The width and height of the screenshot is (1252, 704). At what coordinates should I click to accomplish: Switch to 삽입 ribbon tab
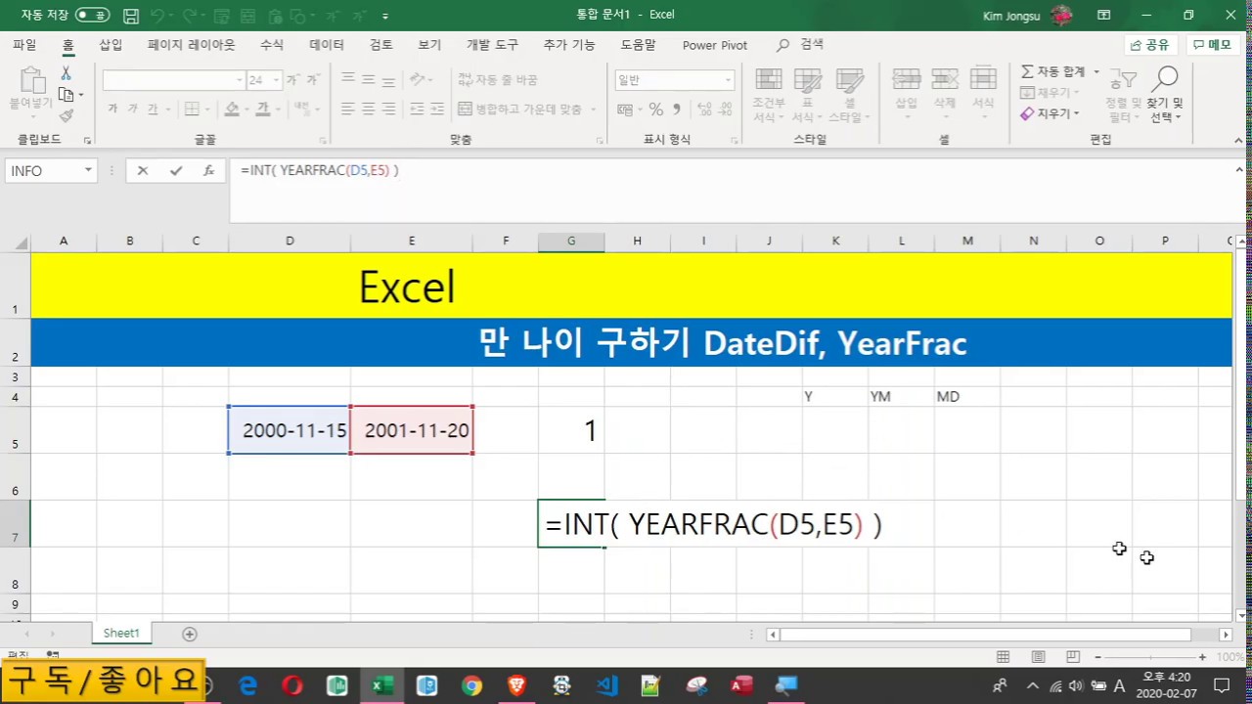click(x=111, y=45)
